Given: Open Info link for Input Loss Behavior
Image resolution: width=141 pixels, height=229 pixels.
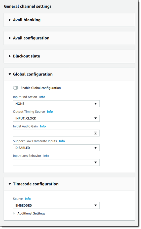Looking at the screenshot, I should [46, 156].
